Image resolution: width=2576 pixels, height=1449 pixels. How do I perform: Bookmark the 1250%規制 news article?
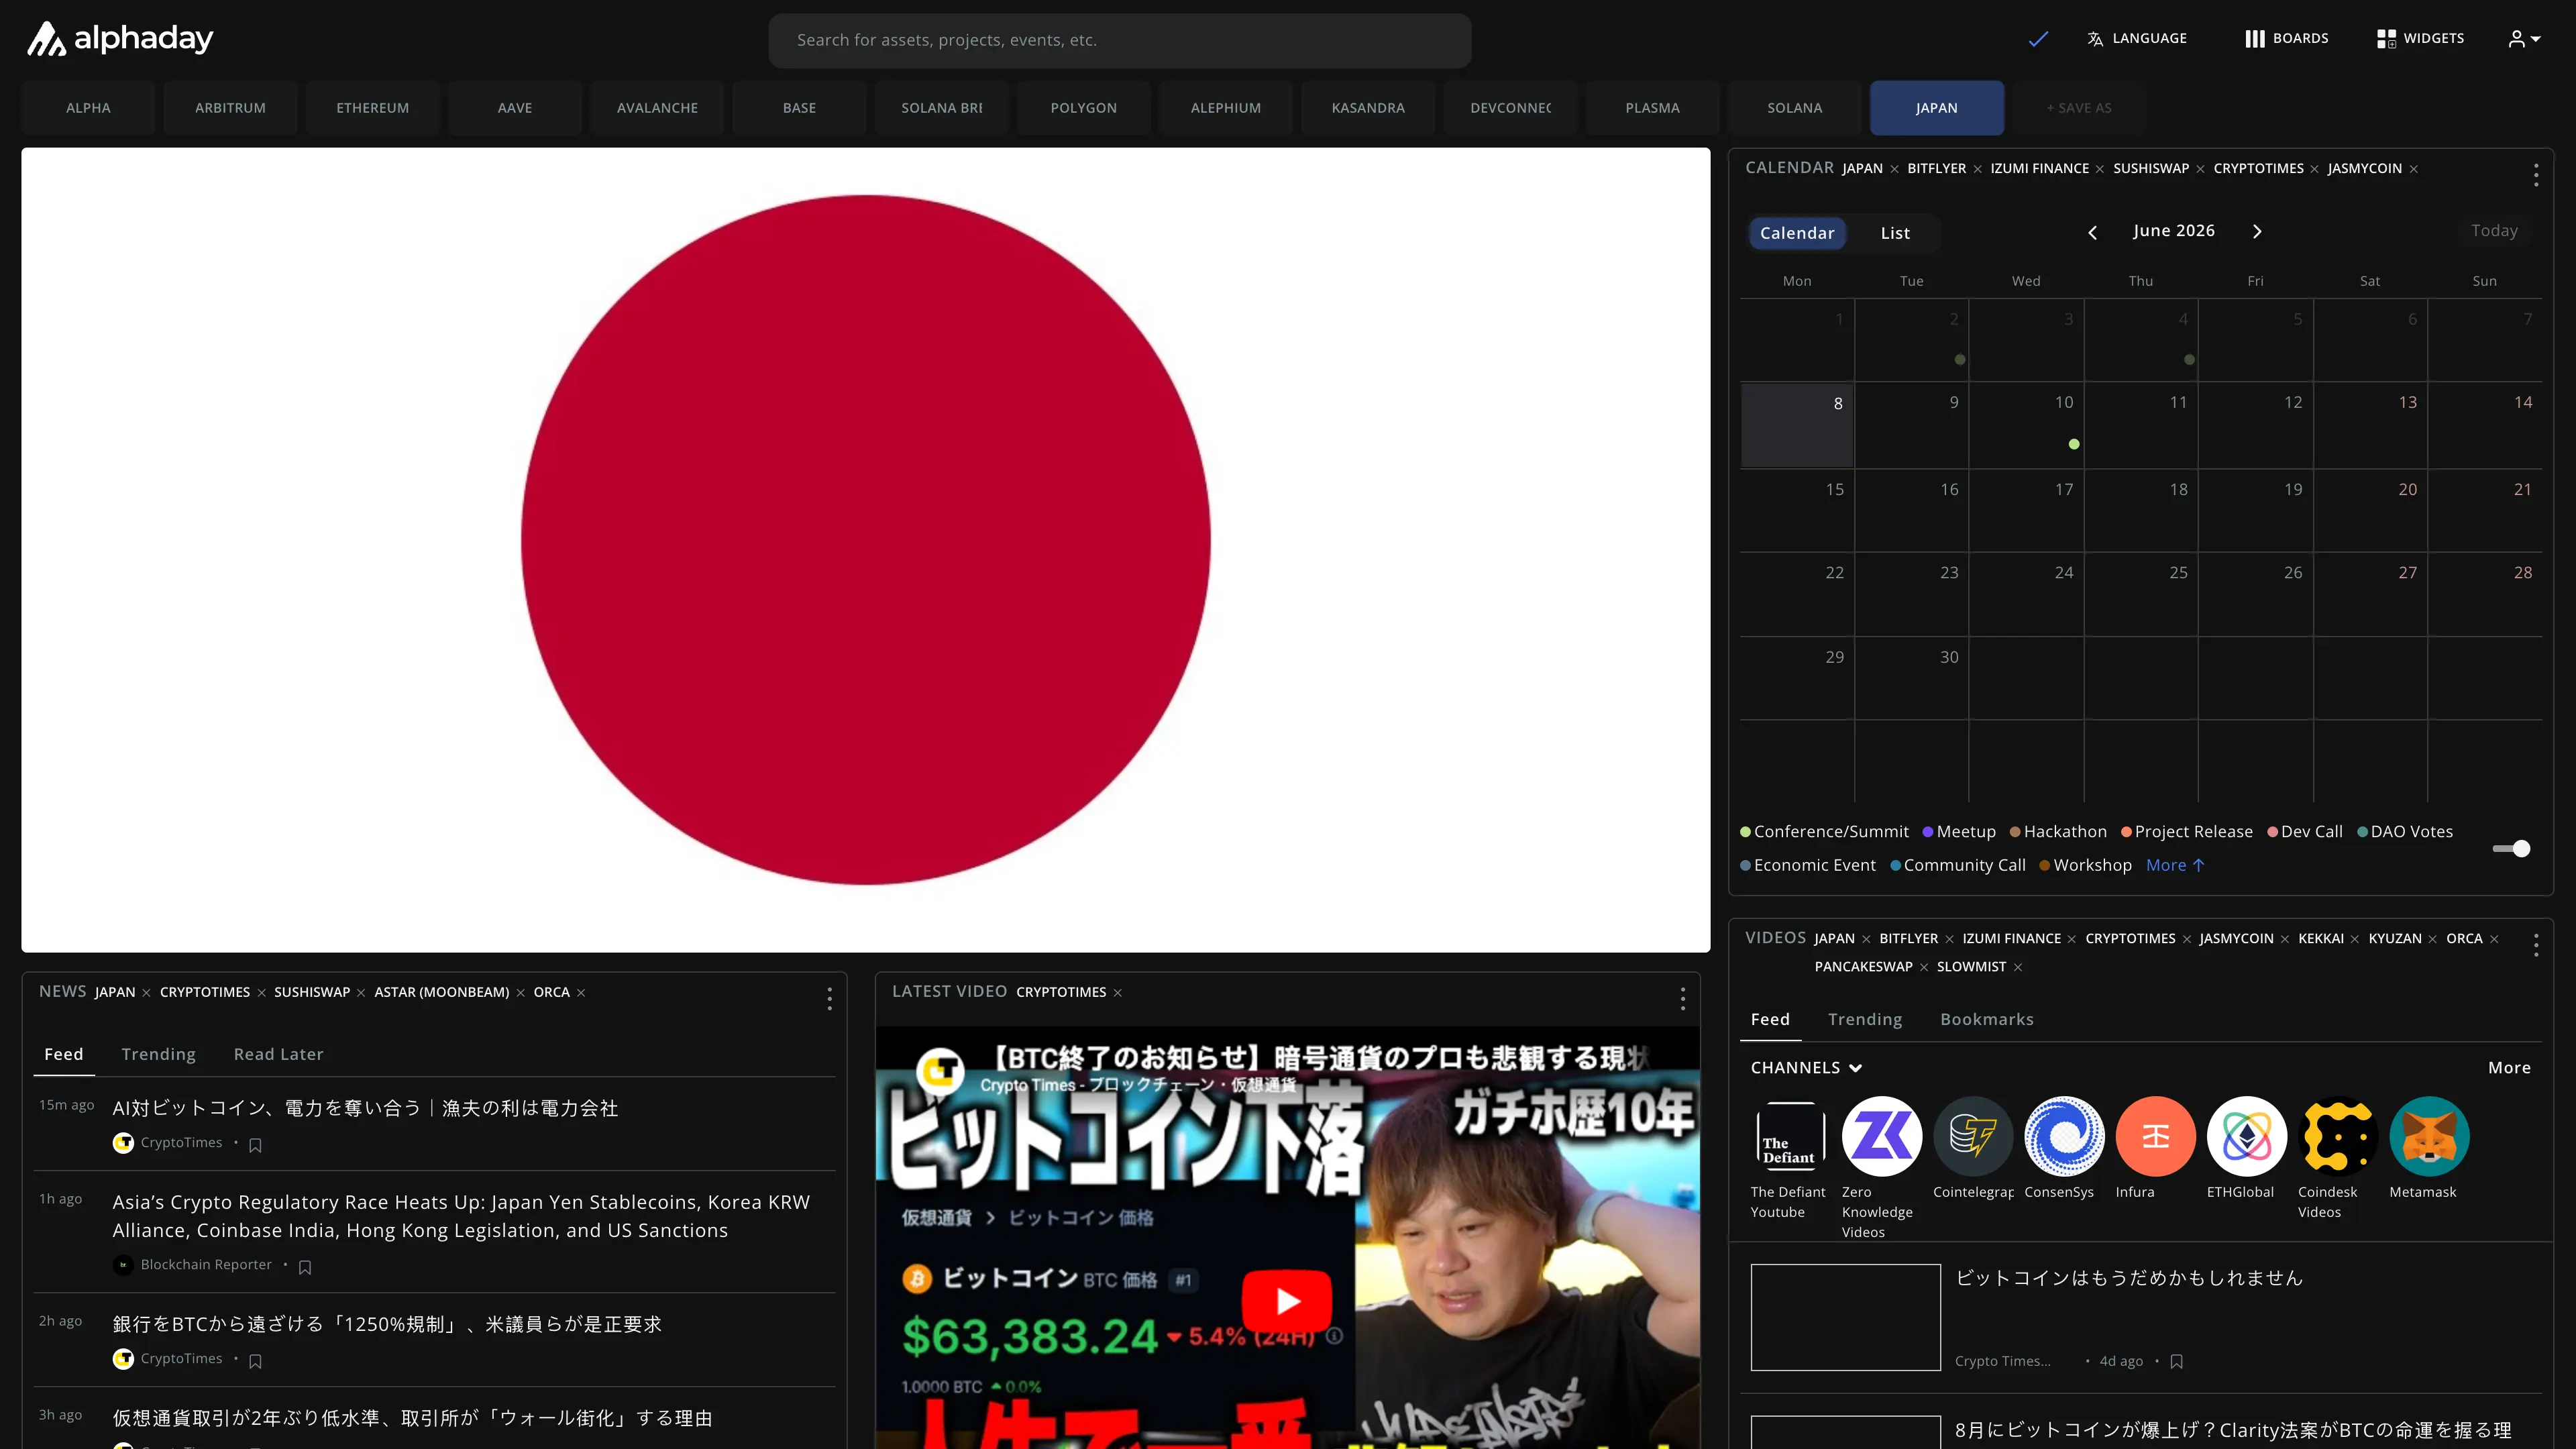pos(255,1361)
